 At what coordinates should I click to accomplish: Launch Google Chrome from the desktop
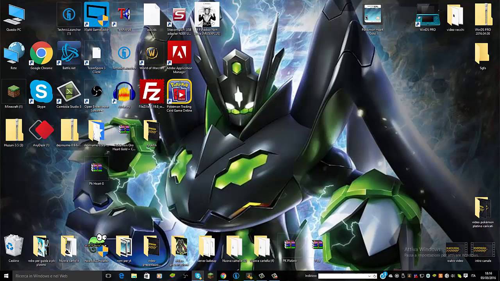(41, 56)
